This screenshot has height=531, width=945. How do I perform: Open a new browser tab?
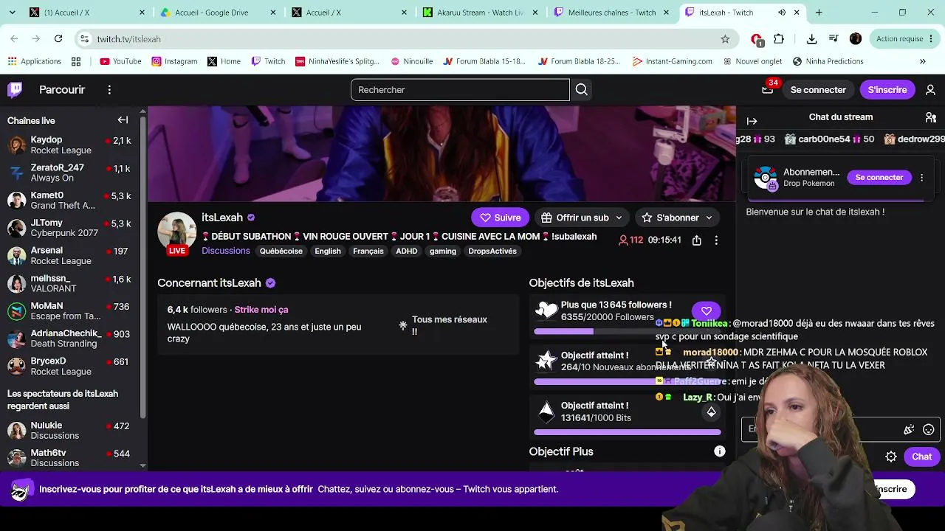click(819, 13)
